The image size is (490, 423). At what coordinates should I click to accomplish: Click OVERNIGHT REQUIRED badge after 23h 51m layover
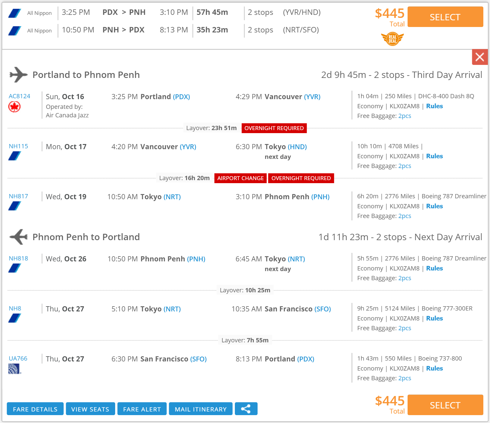click(x=274, y=128)
